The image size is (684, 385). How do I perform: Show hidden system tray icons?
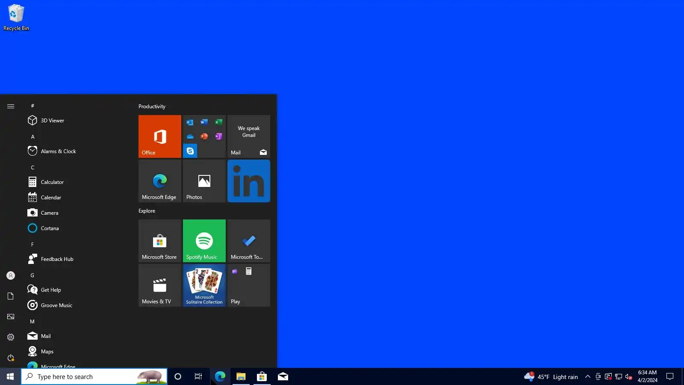pos(588,376)
